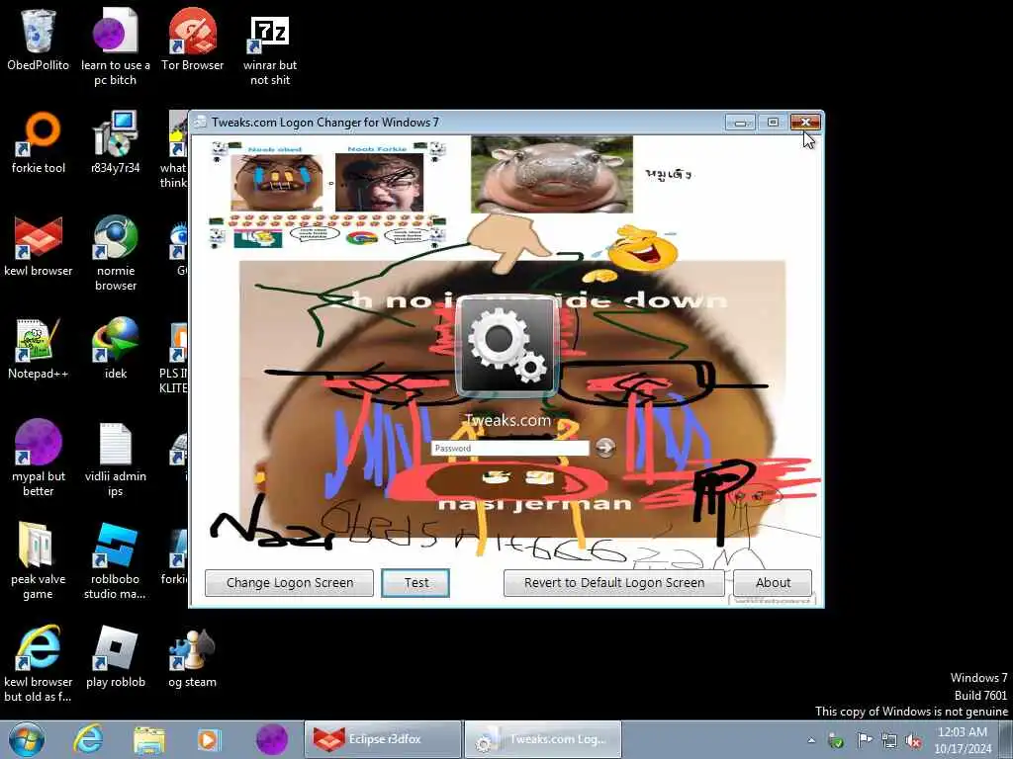Viewport: 1013px width, 759px height.
Task: Open Windows Media Player taskbar icon
Action: coord(208,740)
